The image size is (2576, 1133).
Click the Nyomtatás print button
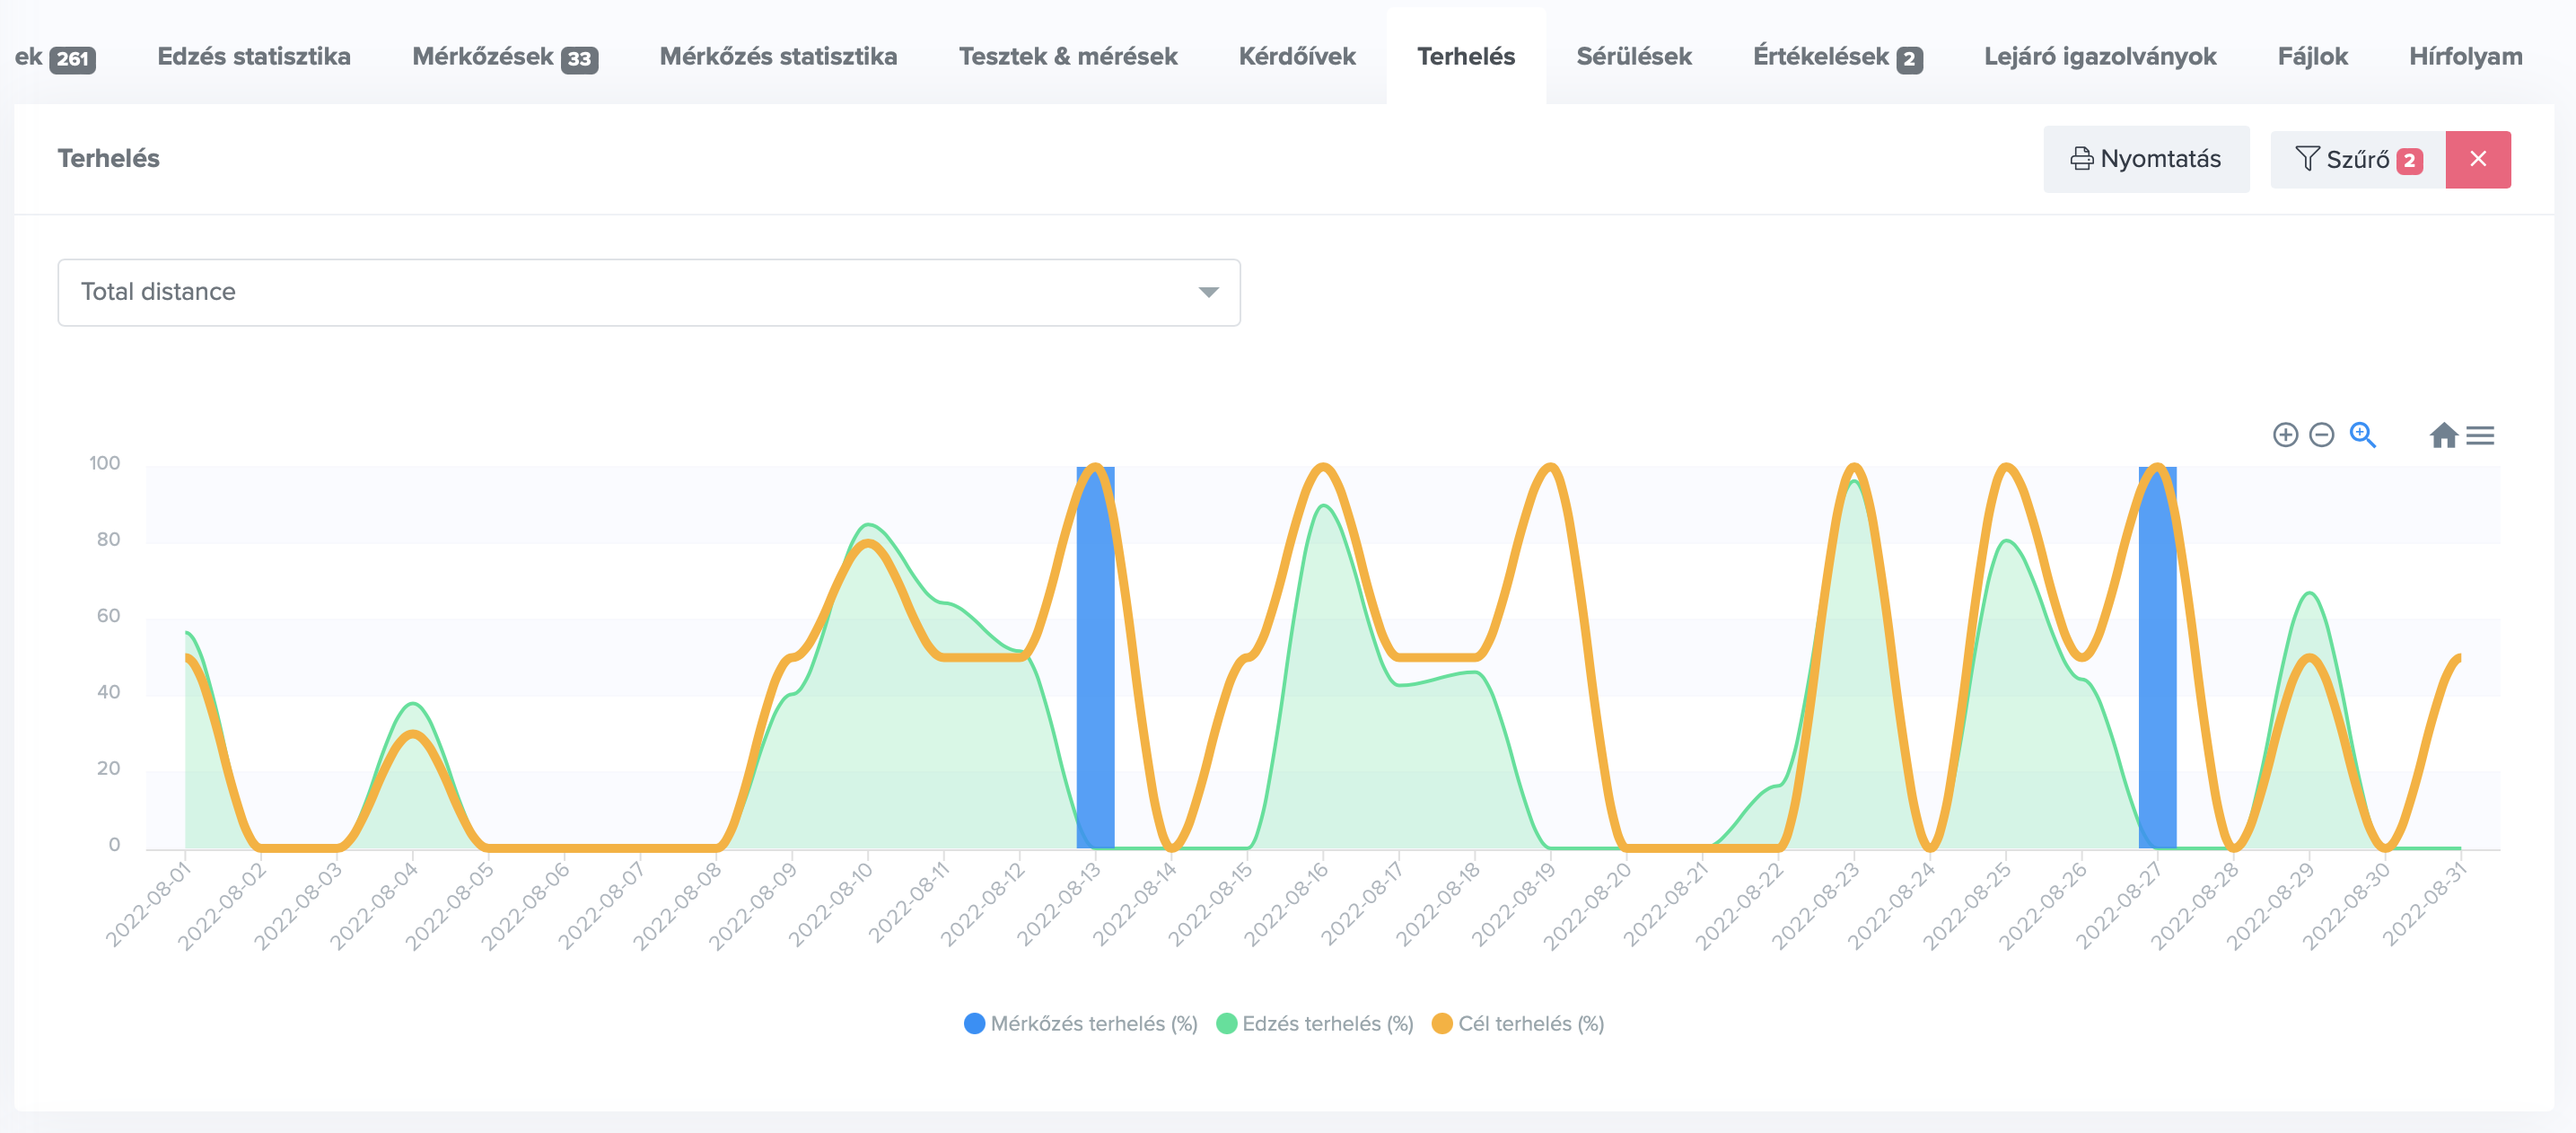(x=2146, y=159)
